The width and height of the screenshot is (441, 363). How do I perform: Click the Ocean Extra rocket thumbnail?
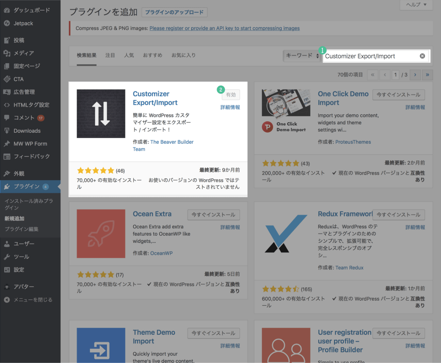[101, 234]
